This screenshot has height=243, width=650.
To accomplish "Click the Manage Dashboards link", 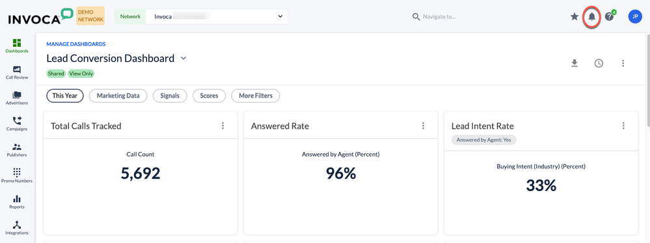I will (x=76, y=44).
